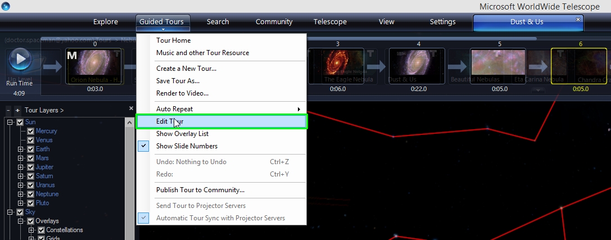Toggle the Jupiter layer checkbox
This screenshot has width=611, height=240.
click(x=30, y=167)
